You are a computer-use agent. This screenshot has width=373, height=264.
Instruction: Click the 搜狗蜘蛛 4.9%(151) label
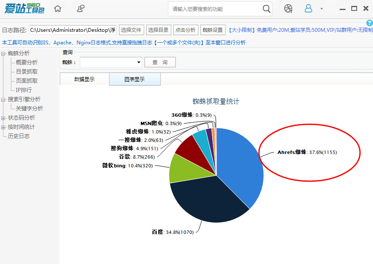point(134,149)
